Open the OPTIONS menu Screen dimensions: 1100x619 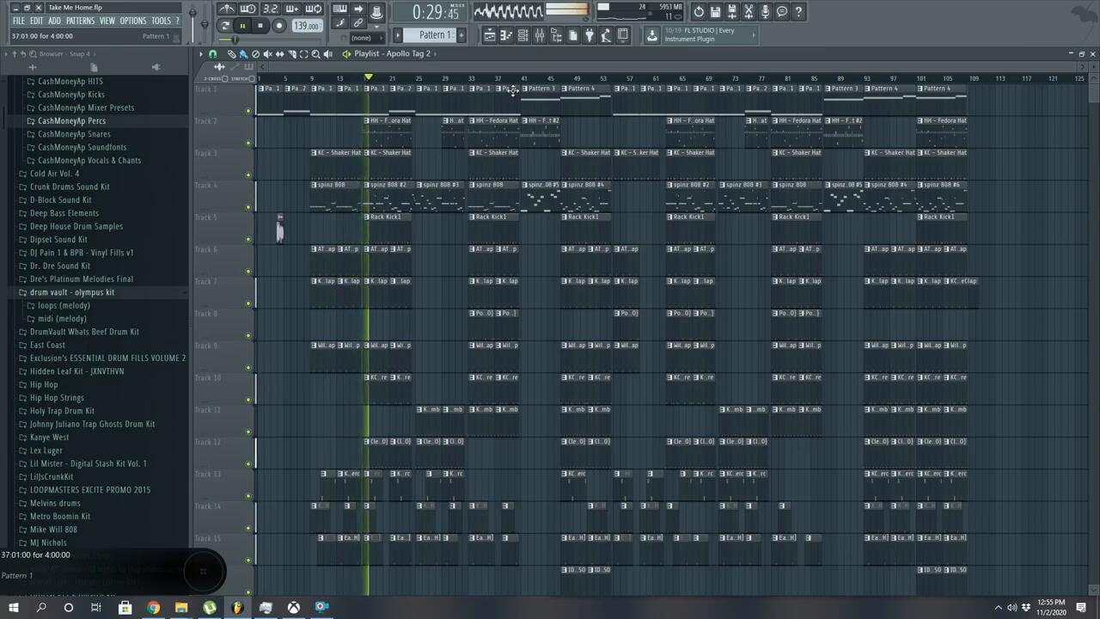pyautogui.click(x=133, y=21)
